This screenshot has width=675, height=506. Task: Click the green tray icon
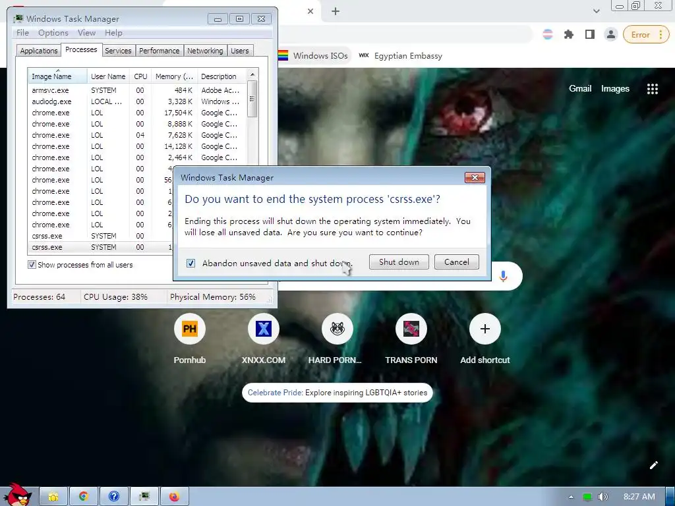pyautogui.click(x=587, y=497)
